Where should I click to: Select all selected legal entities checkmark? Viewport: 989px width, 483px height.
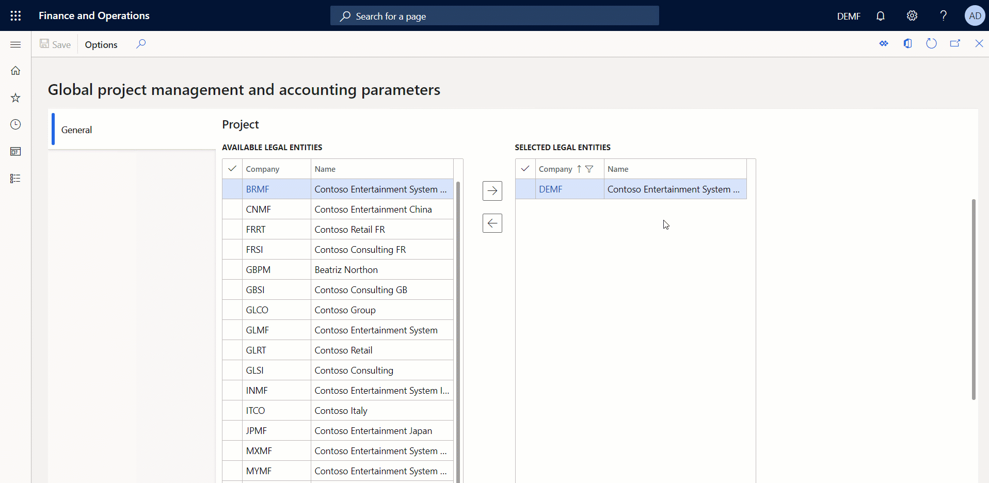click(525, 169)
